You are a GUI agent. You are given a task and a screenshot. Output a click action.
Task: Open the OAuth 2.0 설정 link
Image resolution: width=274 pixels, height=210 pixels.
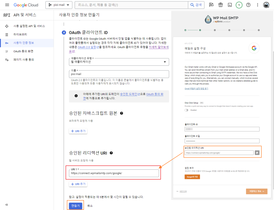tap(87, 47)
